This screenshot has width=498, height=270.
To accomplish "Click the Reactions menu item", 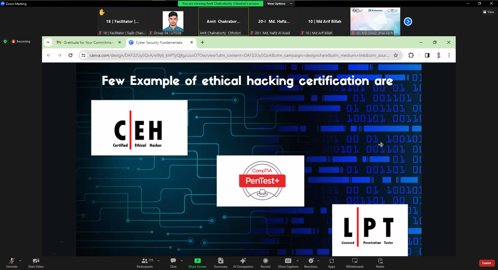I will click(x=311, y=263).
